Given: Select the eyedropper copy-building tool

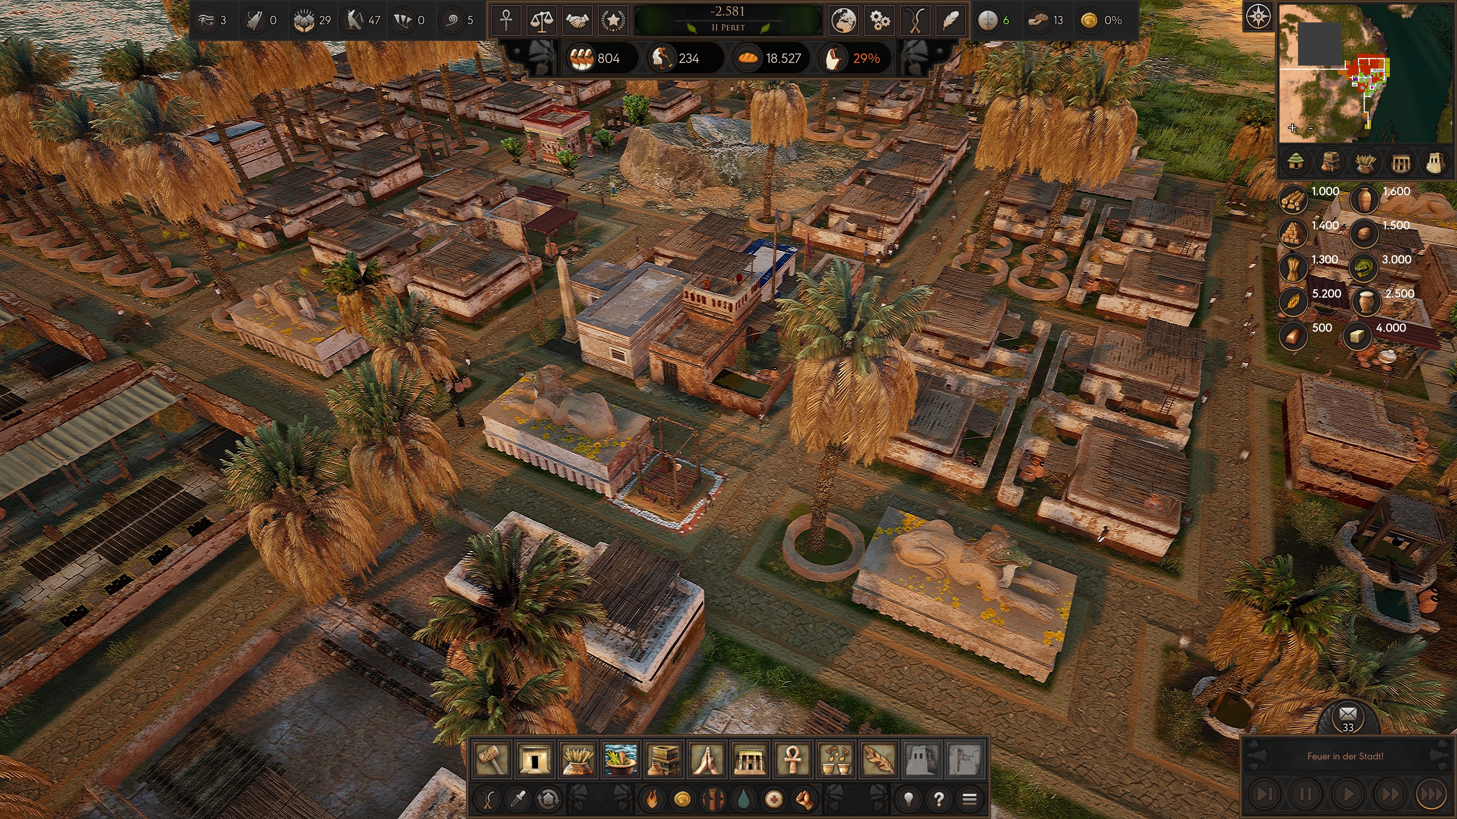Looking at the screenshot, I should 518,799.
